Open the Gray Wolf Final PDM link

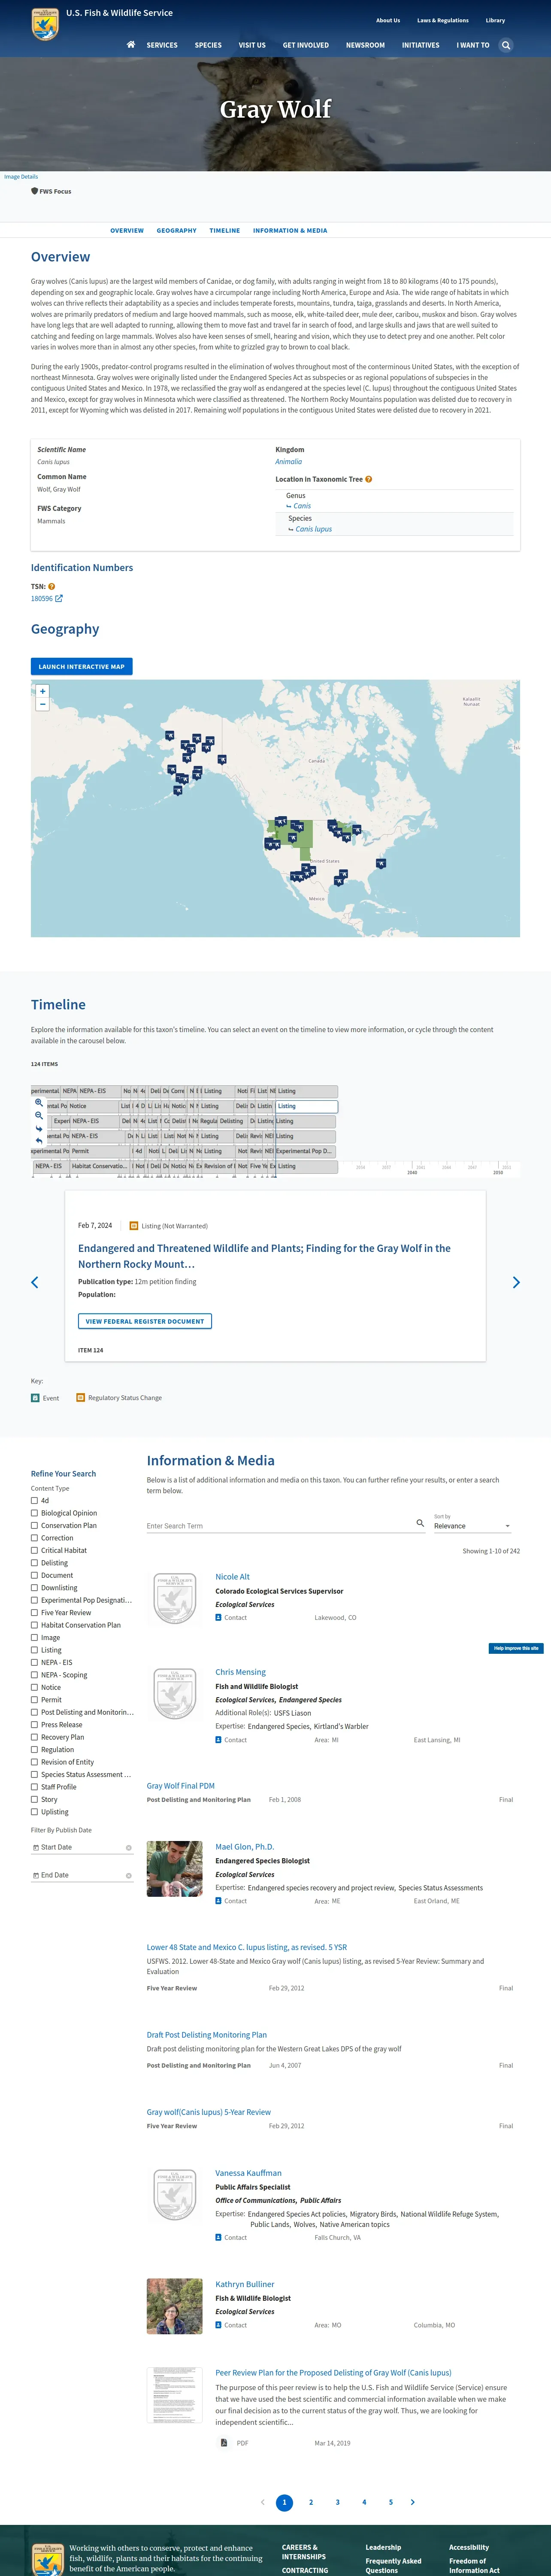(x=181, y=1785)
